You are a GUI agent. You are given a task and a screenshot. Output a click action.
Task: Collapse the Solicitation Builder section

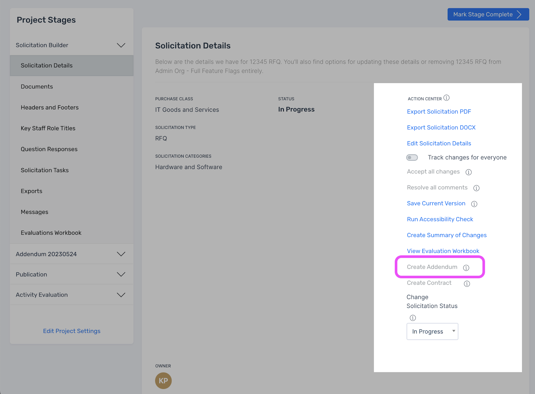click(72, 45)
